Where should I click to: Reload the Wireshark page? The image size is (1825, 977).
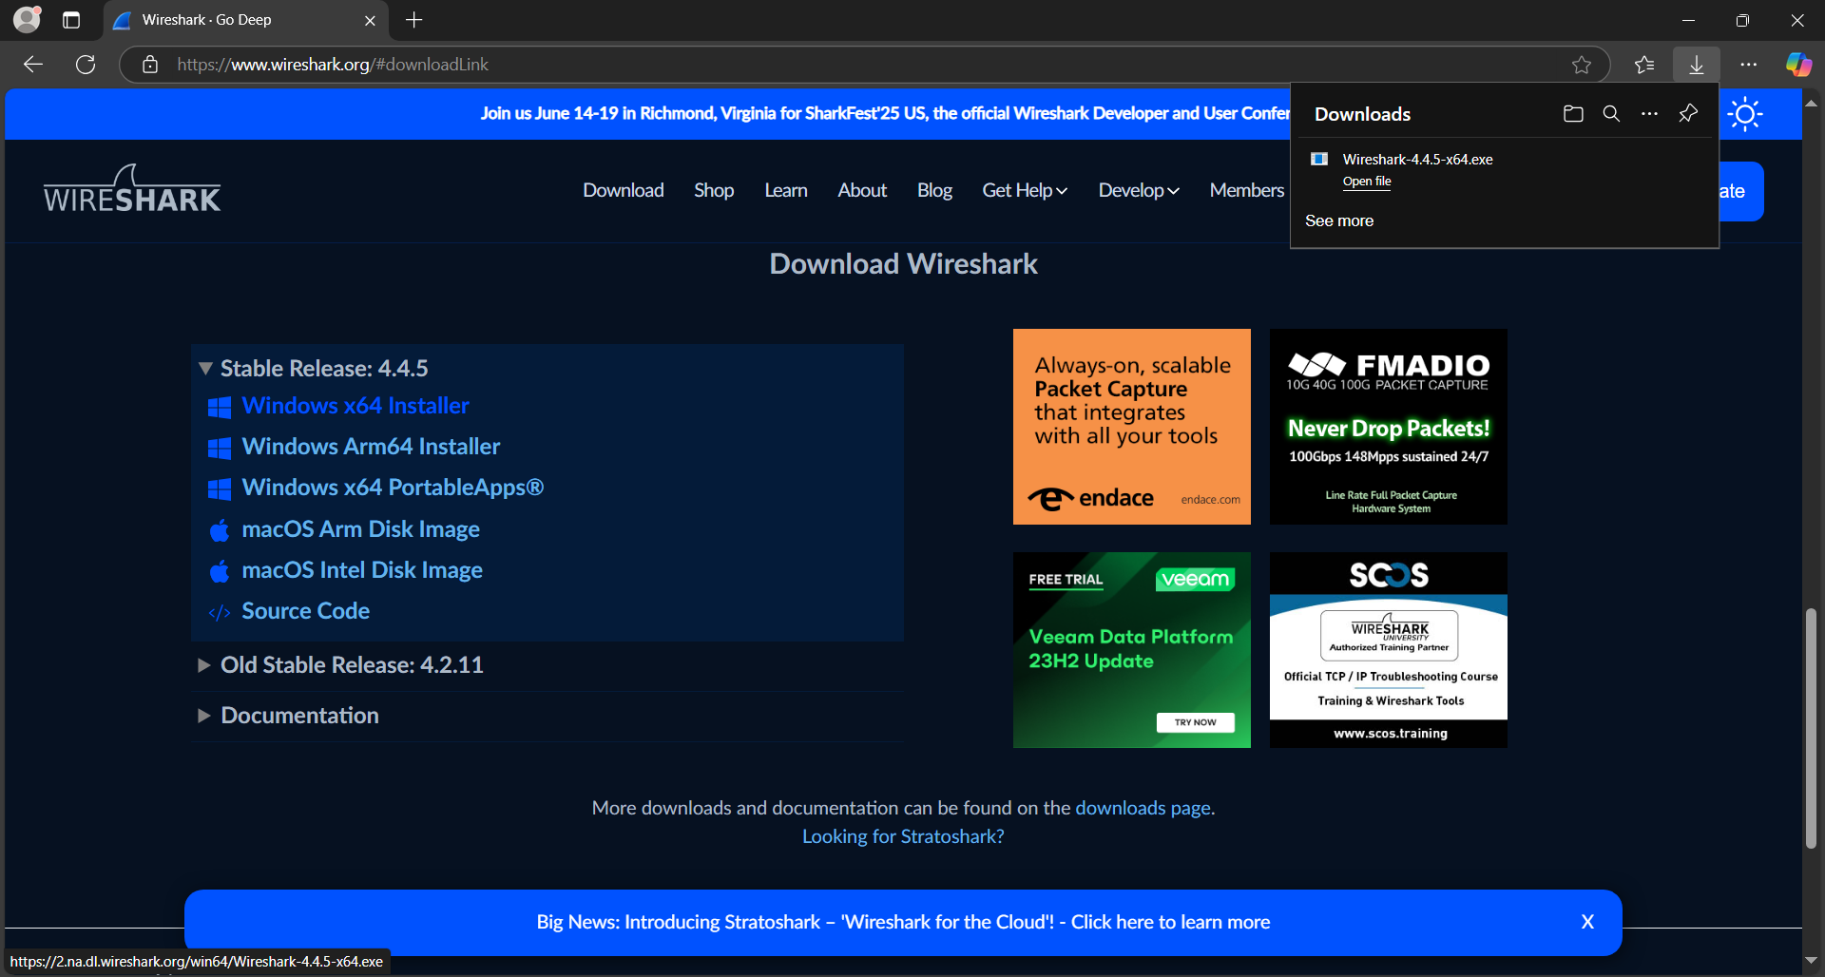pyautogui.click(x=86, y=65)
